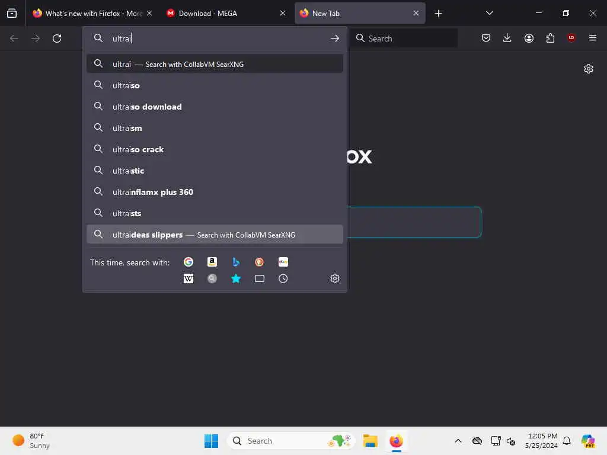Screen dimensions: 607x455
Task: Open Firefox View tab list icon
Action: click(12, 13)
